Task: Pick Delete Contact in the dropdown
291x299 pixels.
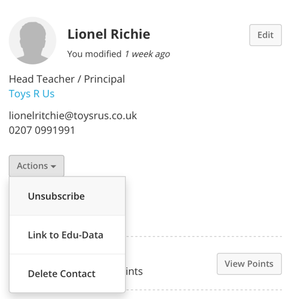Action: point(67,274)
